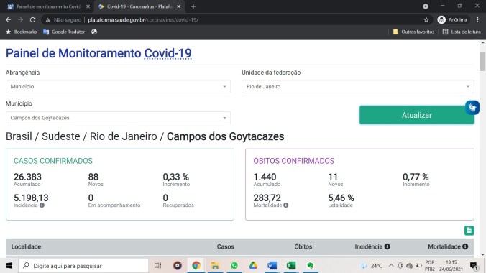
Task: Click the info icon in Mortalidade column header
Action: pyautogui.click(x=465, y=246)
